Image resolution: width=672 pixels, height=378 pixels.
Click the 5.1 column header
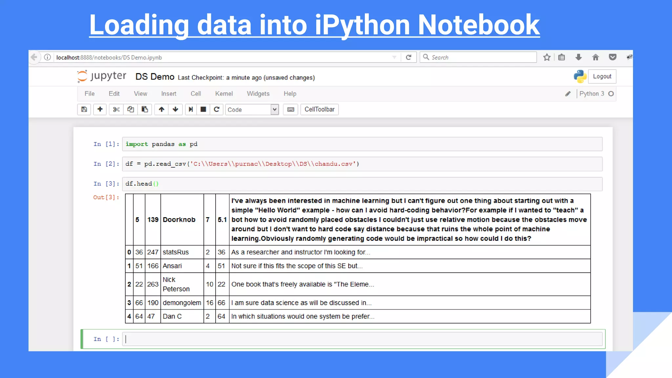[222, 220]
